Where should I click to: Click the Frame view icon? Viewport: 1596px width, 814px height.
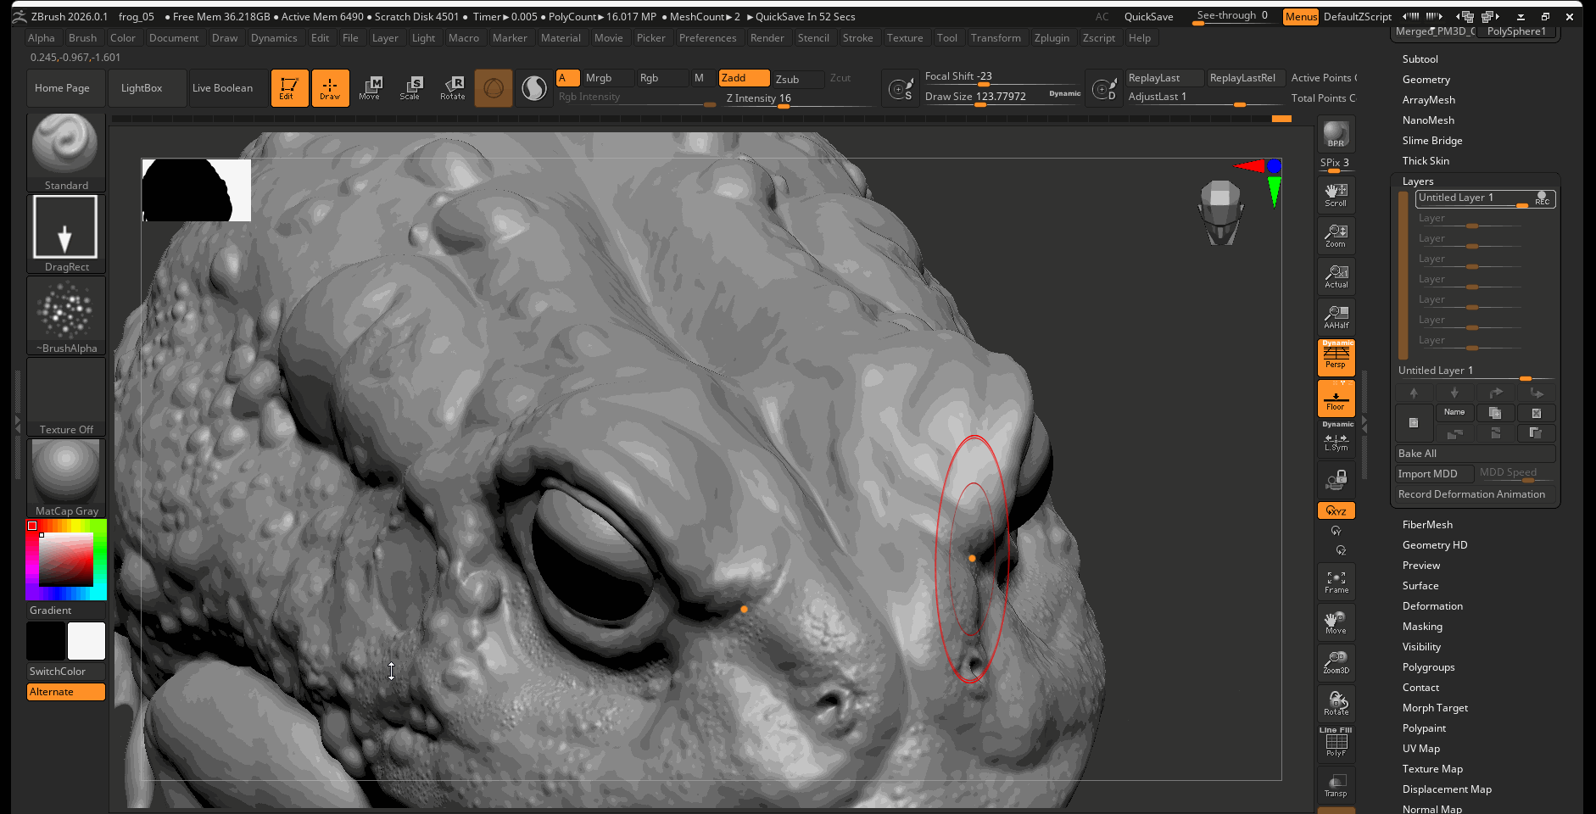[x=1336, y=582]
